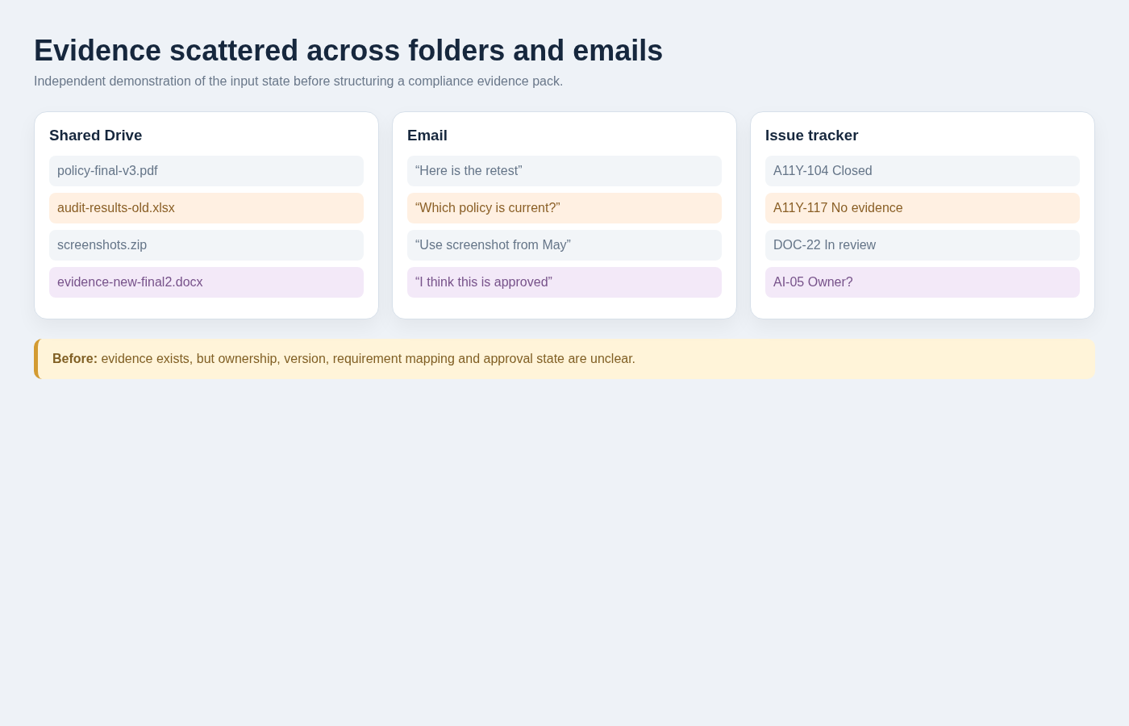This screenshot has width=1129, height=726.
Task: Click the Before: evidence exists notice banner
Action: 564,359
